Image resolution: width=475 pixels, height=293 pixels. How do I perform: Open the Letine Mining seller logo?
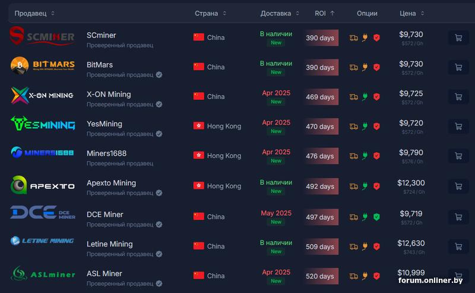coord(42,241)
